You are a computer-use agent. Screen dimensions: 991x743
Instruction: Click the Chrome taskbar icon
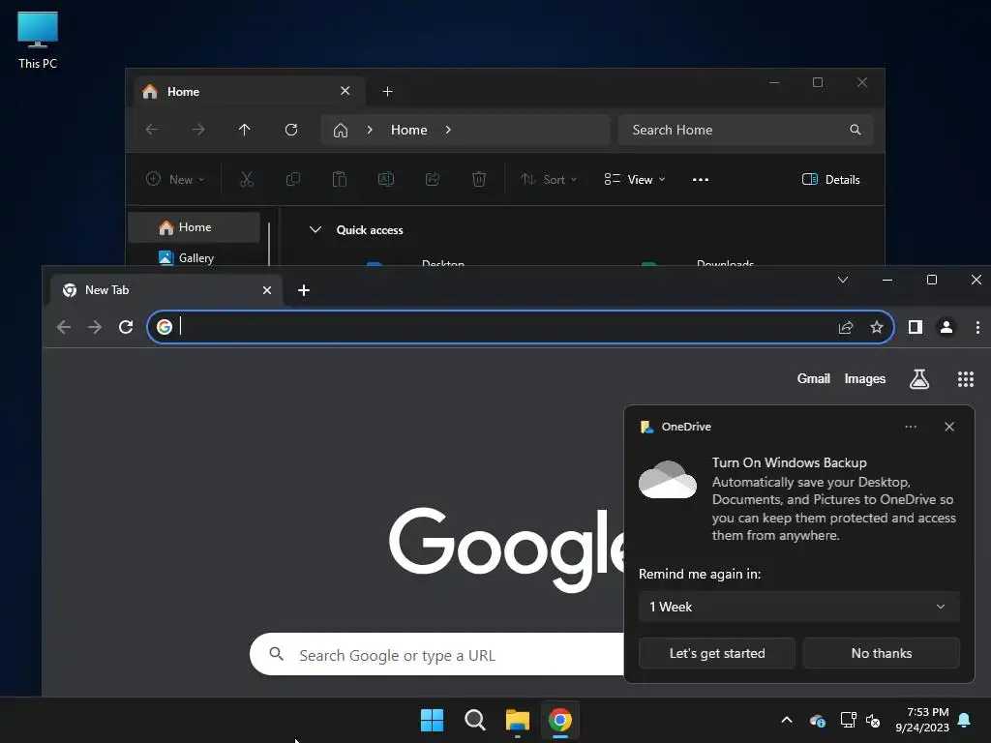pyautogui.click(x=560, y=720)
